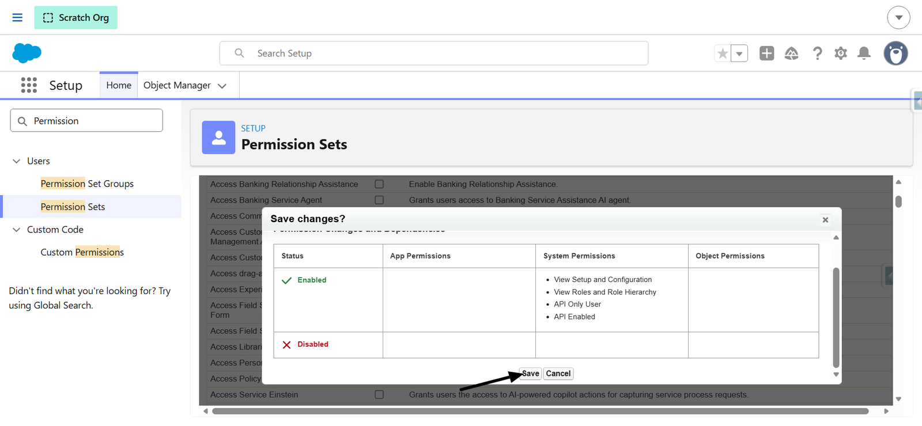This screenshot has height=426, width=922.
Task: Click API Enabled text
Action: [x=575, y=317]
